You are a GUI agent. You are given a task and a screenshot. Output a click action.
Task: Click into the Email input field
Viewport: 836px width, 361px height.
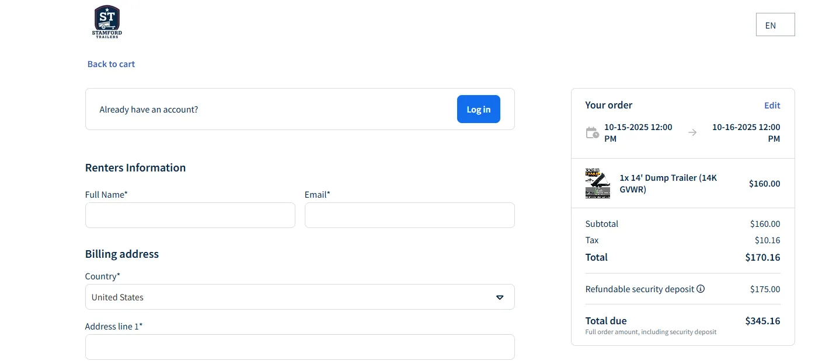point(409,215)
